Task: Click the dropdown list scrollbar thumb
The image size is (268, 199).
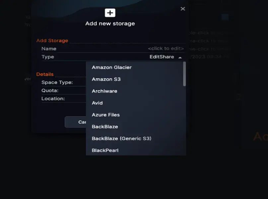Action: (x=184, y=74)
